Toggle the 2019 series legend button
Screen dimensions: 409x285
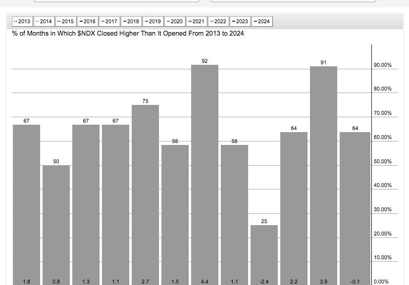point(153,21)
